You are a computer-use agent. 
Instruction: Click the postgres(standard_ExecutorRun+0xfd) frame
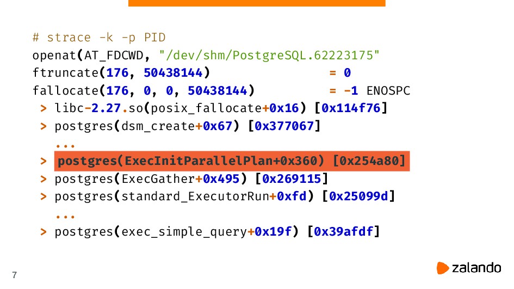[184, 196]
